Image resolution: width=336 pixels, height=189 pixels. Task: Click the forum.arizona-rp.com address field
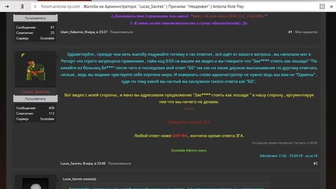click(60, 7)
